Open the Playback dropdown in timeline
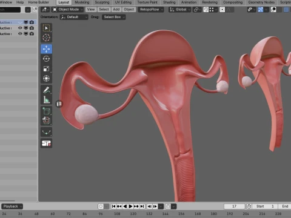The height and width of the screenshot is (218, 291). (12, 206)
